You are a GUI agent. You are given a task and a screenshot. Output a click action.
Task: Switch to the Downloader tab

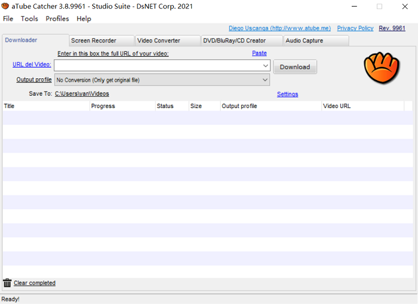tap(35, 40)
